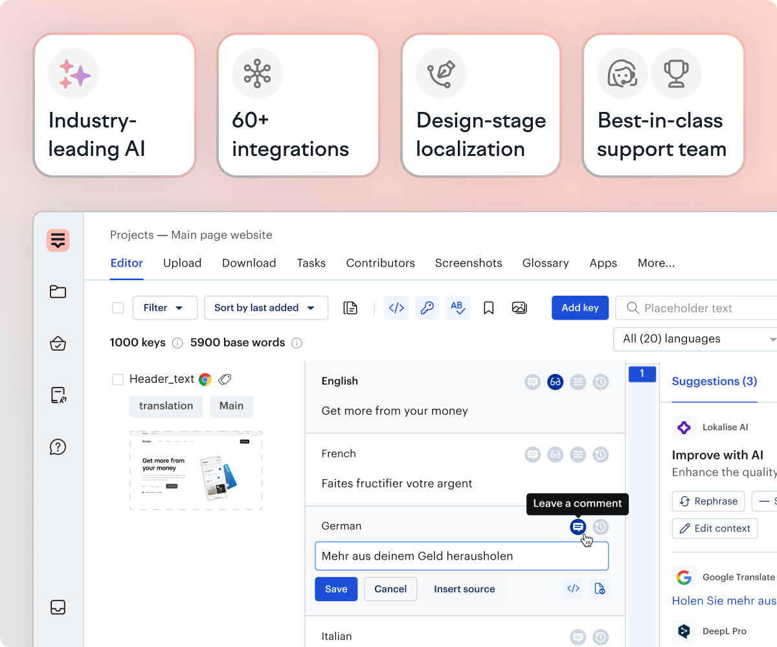
Task: Toggle the English glasses review icon
Action: pos(555,382)
